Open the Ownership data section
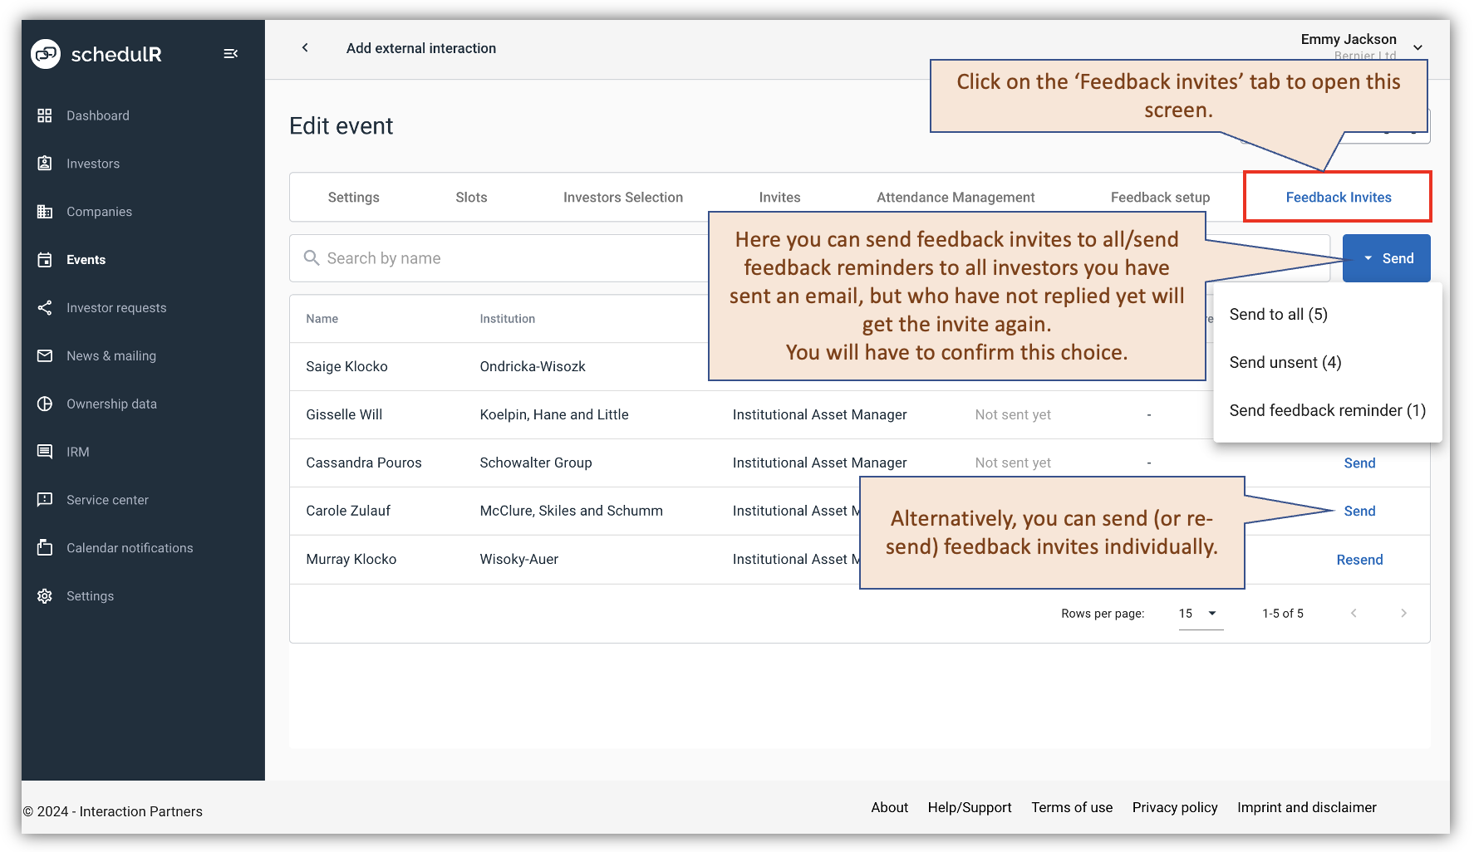This screenshot has height=852, width=1474. tap(111, 404)
